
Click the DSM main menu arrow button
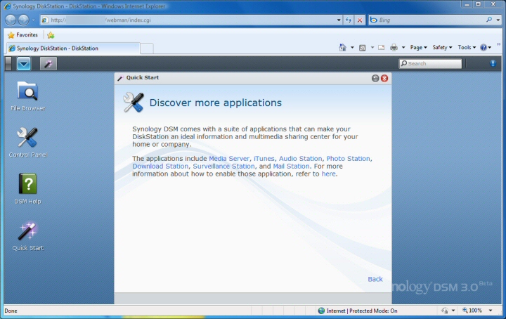(x=24, y=63)
